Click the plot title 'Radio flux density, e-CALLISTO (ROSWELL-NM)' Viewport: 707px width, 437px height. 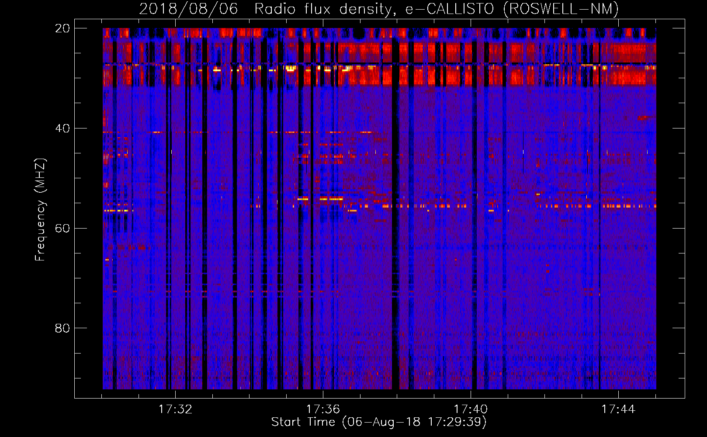pos(437,9)
